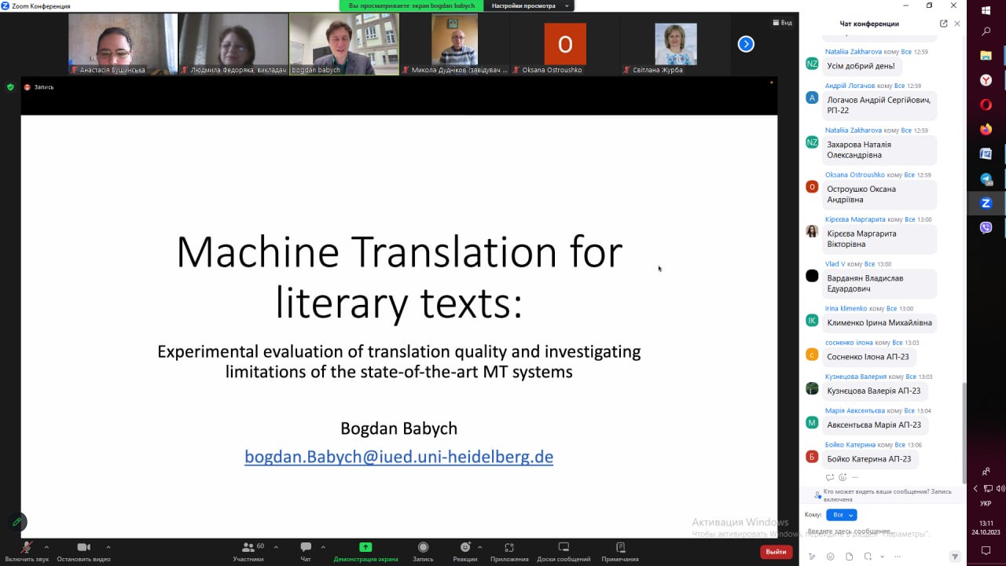The height and width of the screenshot is (566, 1006).
Task: Expand audio options arrow beside microphone
Action: [46, 546]
